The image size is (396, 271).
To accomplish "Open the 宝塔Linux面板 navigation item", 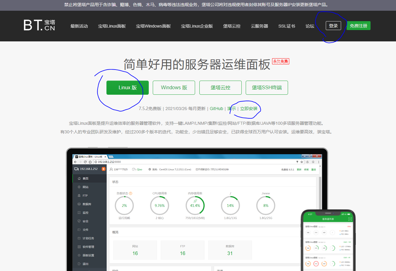I will pyautogui.click(x=112, y=26).
